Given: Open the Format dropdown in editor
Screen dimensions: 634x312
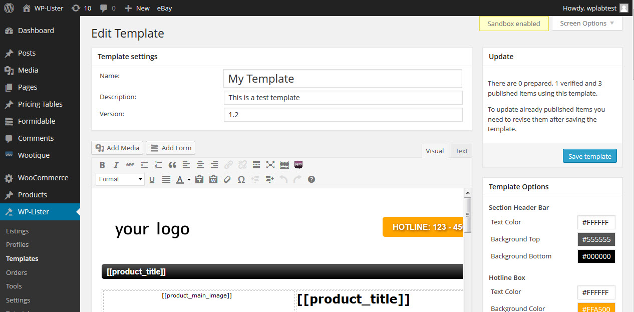Looking at the screenshot, I should (120, 179).
